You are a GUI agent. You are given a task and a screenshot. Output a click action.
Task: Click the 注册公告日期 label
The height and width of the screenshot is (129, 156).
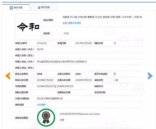[64, 80]
